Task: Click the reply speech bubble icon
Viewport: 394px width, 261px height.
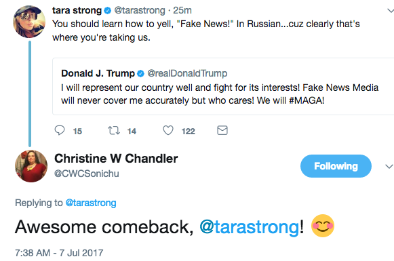Action: point(60,130)
